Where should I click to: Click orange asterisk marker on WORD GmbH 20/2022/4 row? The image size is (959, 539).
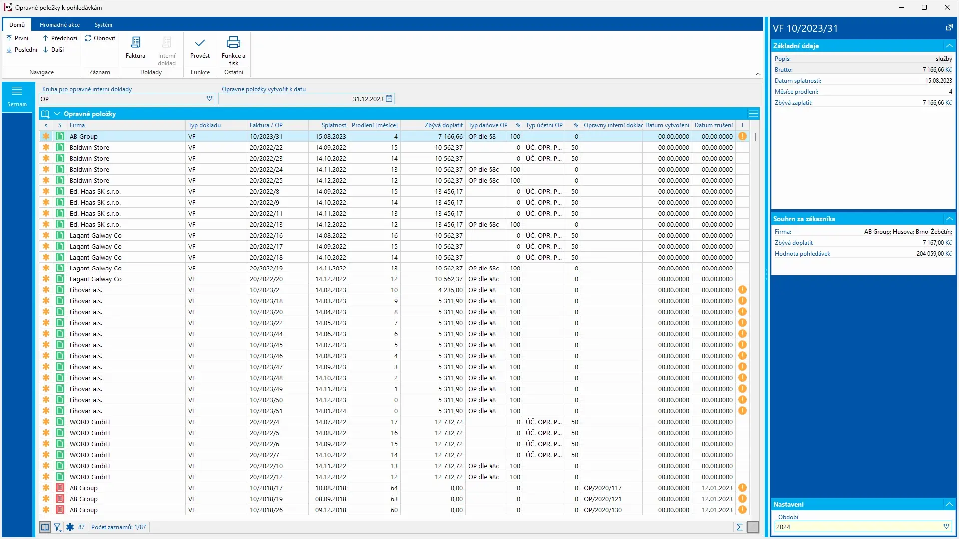tap(46, 422)
